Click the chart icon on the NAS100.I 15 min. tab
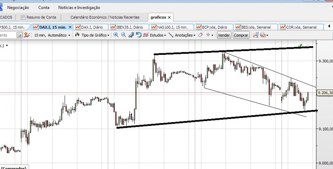Viewport: 333px width, 169px height. coord(154,27)
